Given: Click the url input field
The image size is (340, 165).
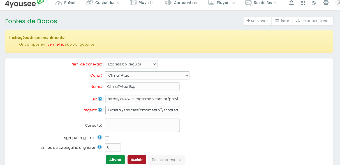Looking at the screenshot, I should 143,99.
